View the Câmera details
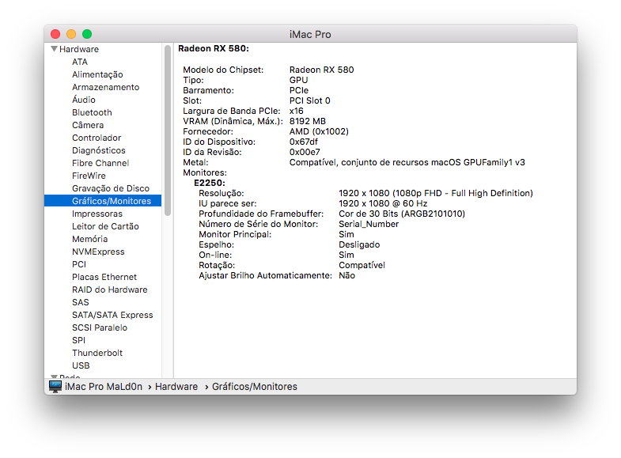This screenshot has height=458, width=621. click(88, 125)
